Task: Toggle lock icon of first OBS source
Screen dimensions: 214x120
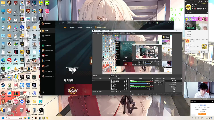Action: coord(127,80)
